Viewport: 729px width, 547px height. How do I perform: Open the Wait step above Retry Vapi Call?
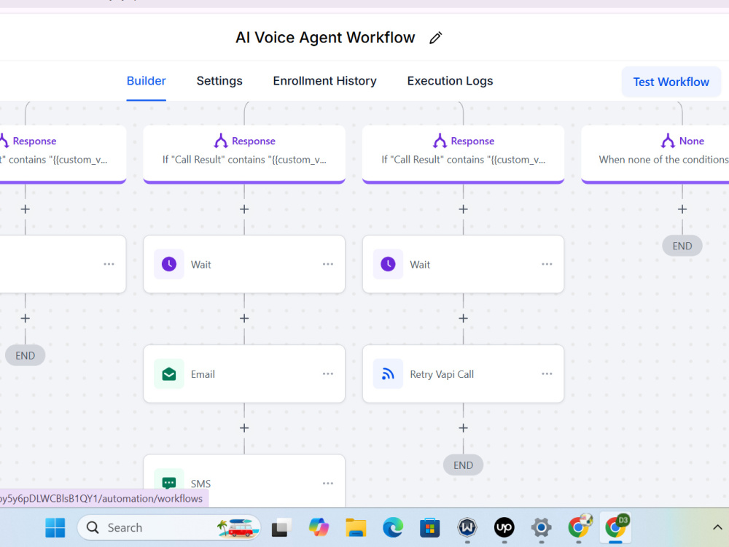463,264
